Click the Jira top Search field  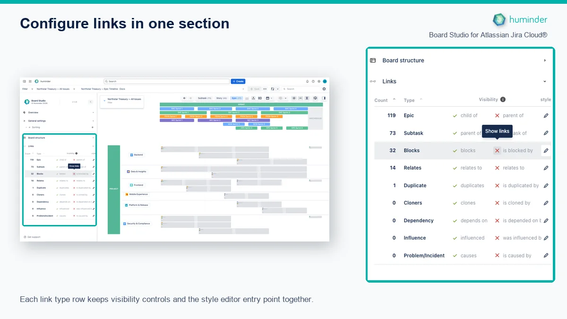pos(166,81)
